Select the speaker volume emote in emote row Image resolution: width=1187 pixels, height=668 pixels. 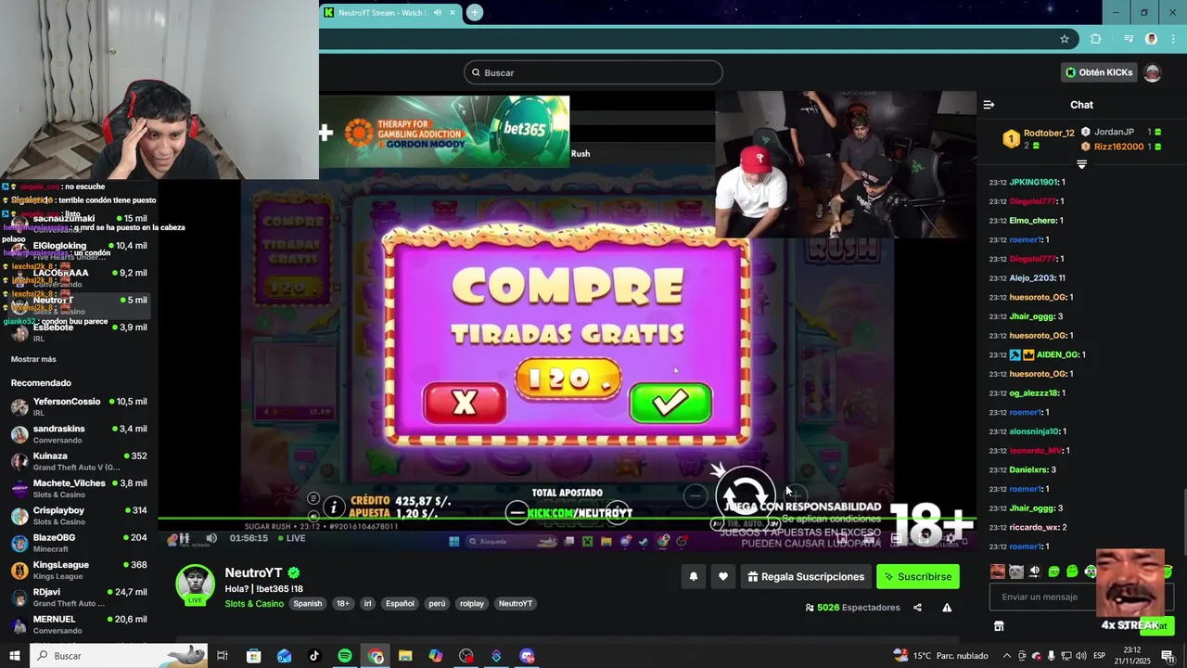click(x=1035, y=572)
